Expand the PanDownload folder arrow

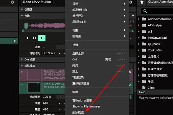coord(139,38)
